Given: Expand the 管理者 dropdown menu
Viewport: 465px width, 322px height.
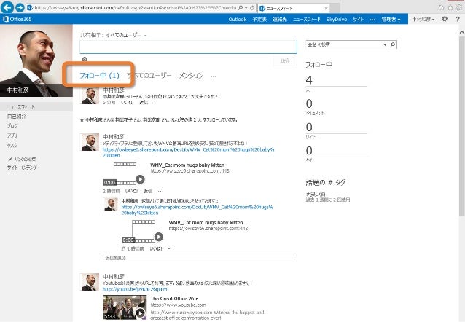Looking at the screenshot, I should point(391,20).
